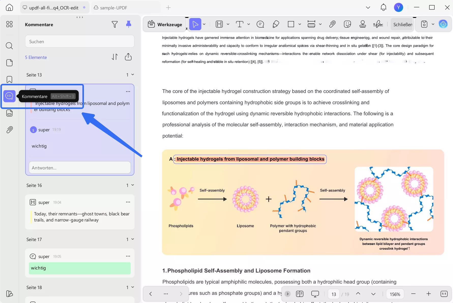Image resolution: width=453 pixels, height=303 pixels.
Task: Zoom in with the plus button
Action: (x=429, y=294)
